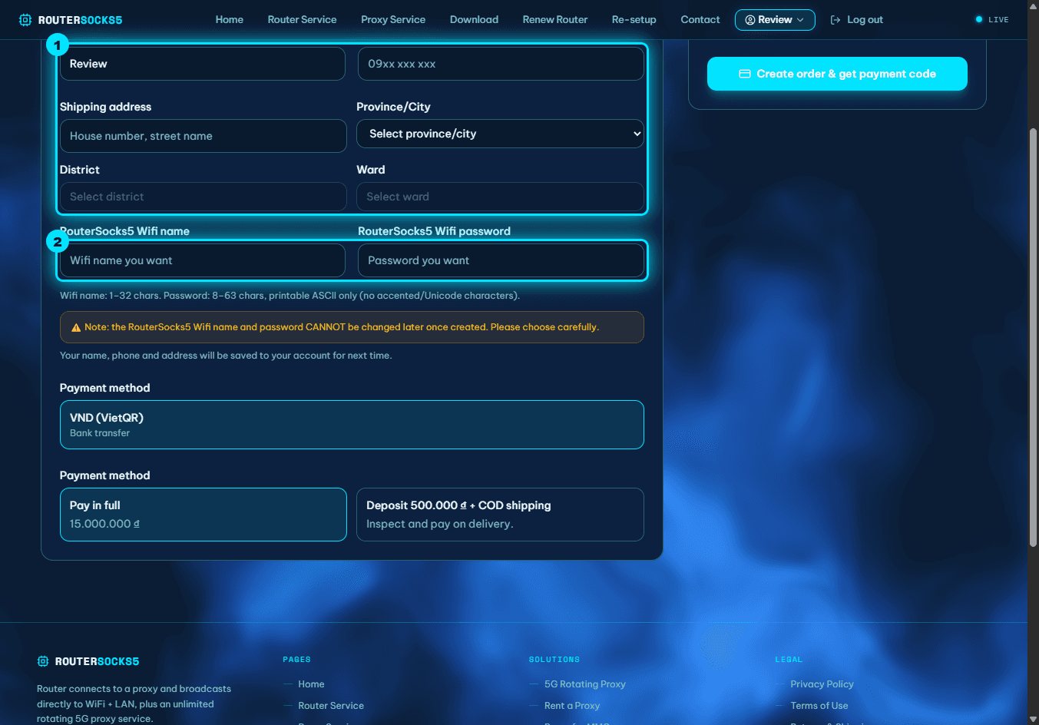Go to Home in the top navigation
Image resolution: width=1039 pixels, height=725 pixels.
230,20
